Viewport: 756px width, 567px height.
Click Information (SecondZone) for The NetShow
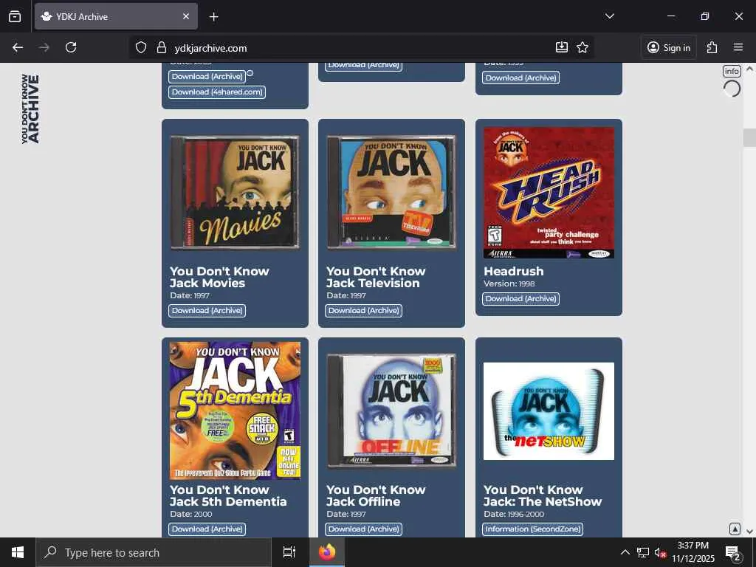tap(533, 529)
